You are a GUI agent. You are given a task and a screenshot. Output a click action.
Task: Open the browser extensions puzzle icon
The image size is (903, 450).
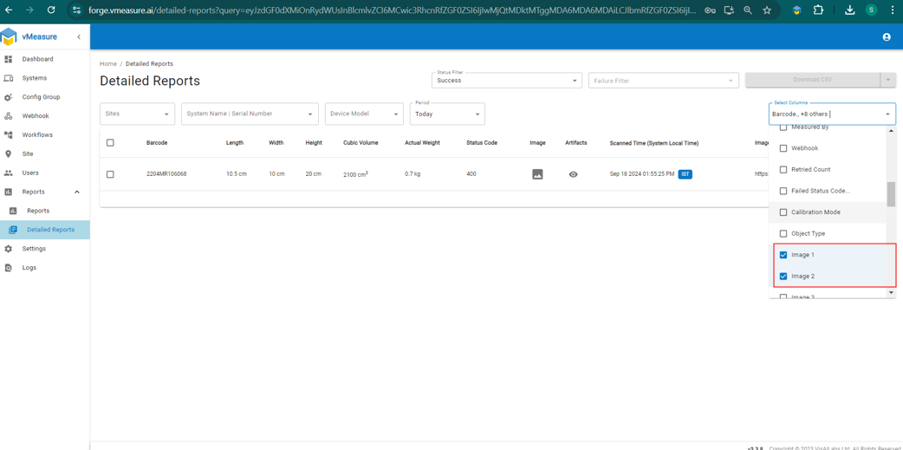pos(818,10)
